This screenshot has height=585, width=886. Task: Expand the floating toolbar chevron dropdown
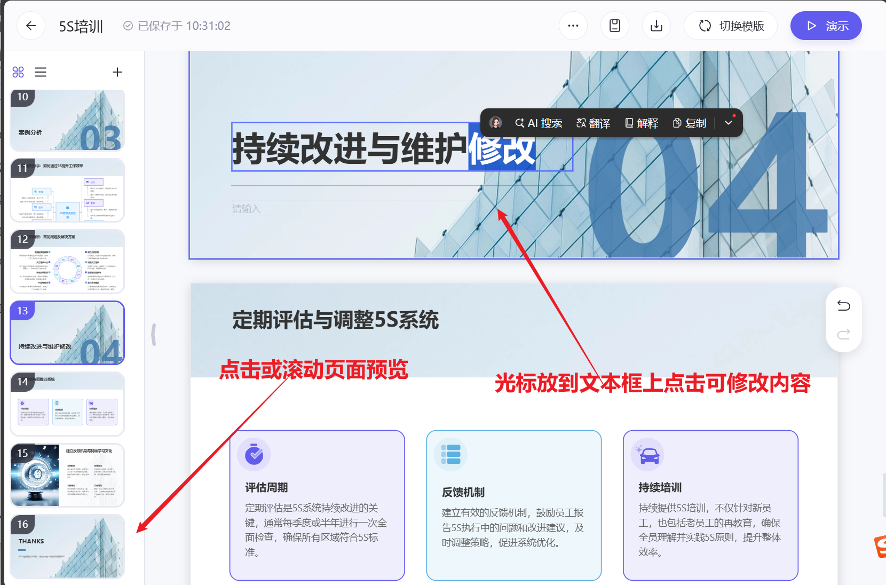coord(729,123)
